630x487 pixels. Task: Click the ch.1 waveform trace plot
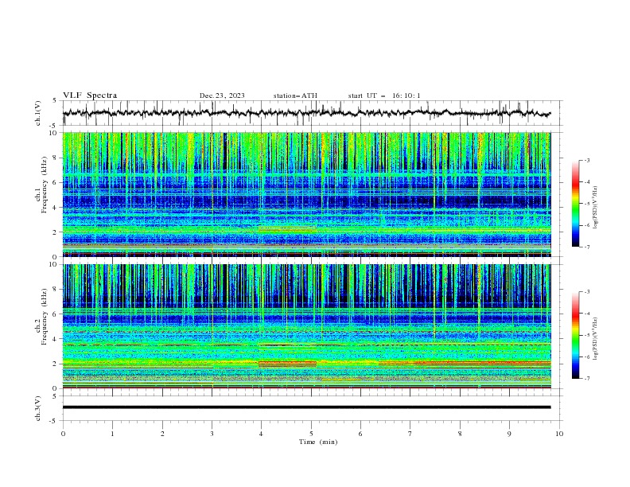coord(306,113)
